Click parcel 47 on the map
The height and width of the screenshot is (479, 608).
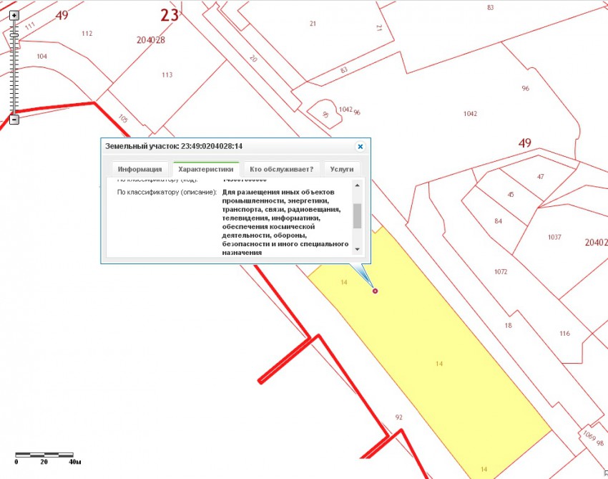click(x=540, y=177)
